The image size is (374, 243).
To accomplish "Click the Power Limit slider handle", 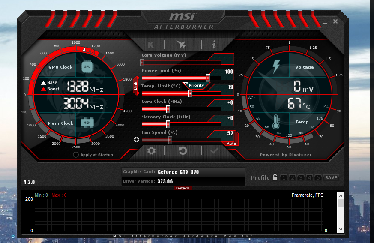I will pyautogui.click(x=208, y=78).
